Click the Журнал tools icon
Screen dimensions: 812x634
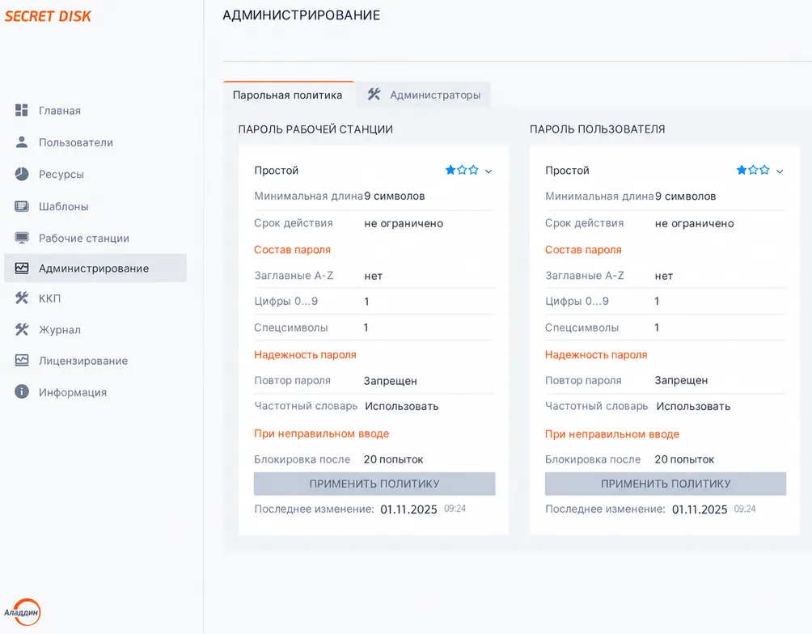coord(21,329)
